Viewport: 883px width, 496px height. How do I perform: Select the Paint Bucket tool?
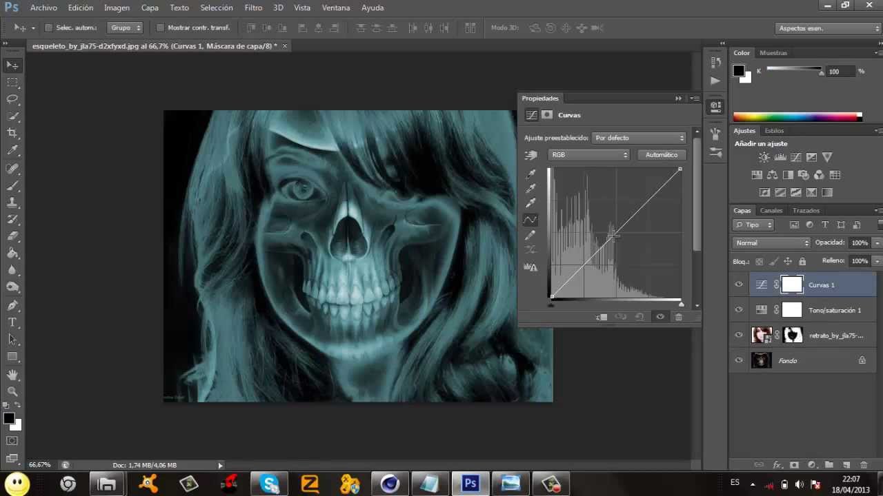tap(12, 254)
